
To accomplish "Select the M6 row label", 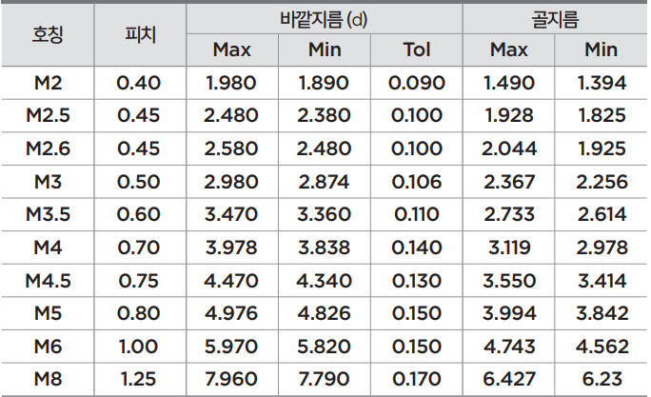I will point(49,347).
